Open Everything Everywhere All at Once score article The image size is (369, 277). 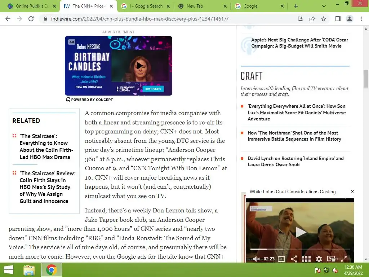297,113
